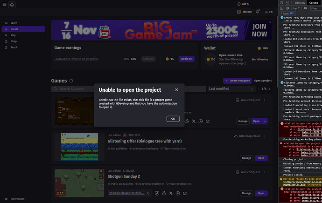Manage the Glistening Offer game

[246, 158]
